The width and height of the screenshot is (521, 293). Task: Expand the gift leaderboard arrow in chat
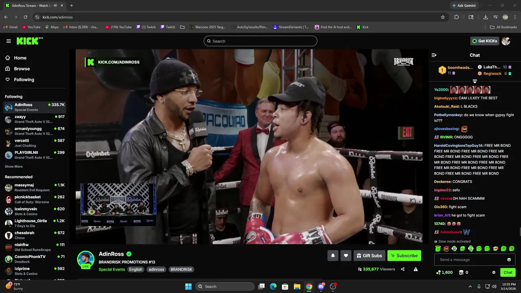pyautogui.click(x=475, y=81)
